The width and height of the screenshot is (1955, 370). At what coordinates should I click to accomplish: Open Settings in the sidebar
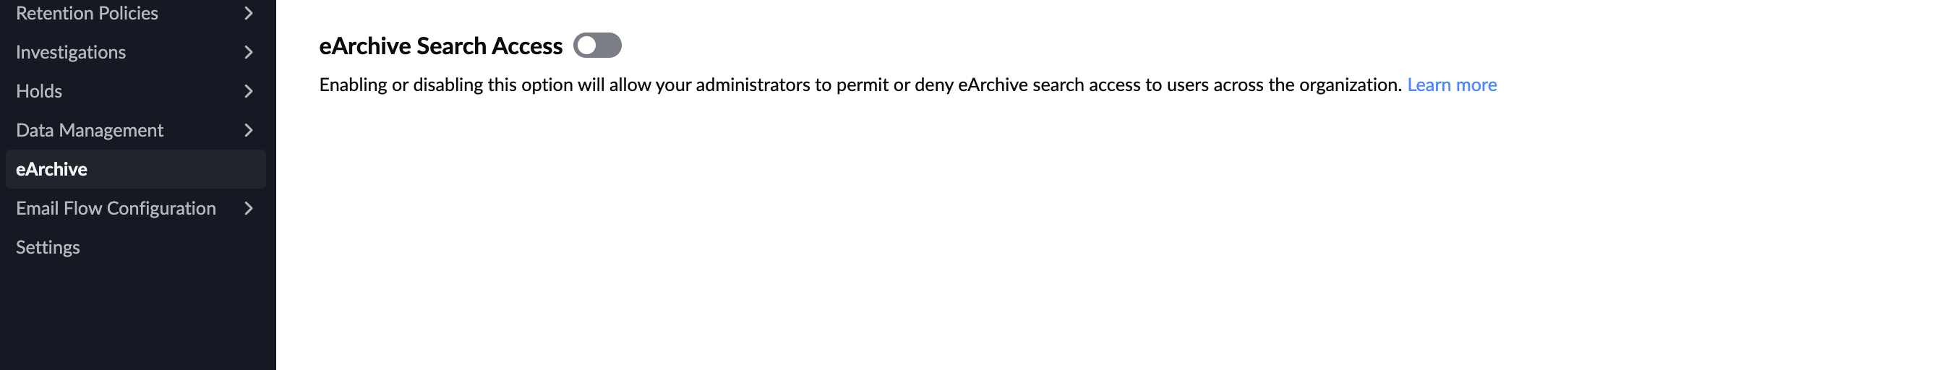[48, 247]
